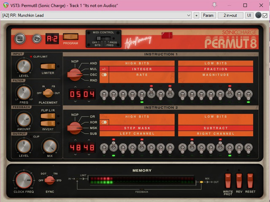Flip sixth low-bit switch of Instruction 2
The image size is (270, 202).
229,148
